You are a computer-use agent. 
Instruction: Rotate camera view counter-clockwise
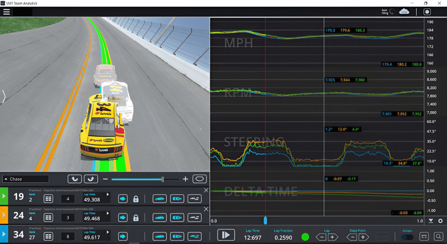click(x=74, y=179)
